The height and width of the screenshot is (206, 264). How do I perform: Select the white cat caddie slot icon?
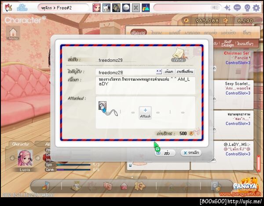(106, 8)
